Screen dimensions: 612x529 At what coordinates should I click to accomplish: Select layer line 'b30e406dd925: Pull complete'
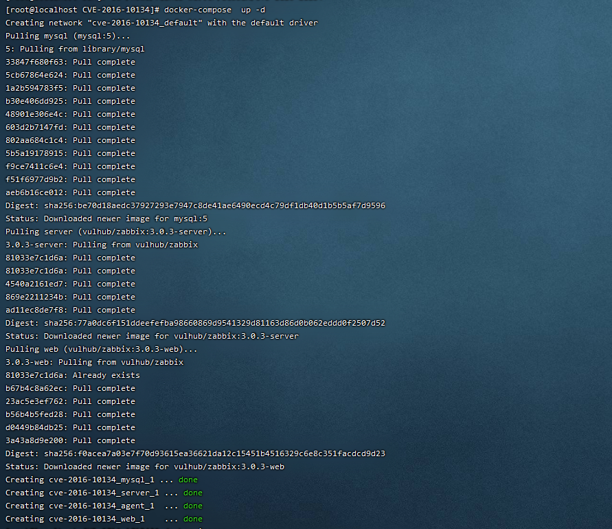(70, 101)
